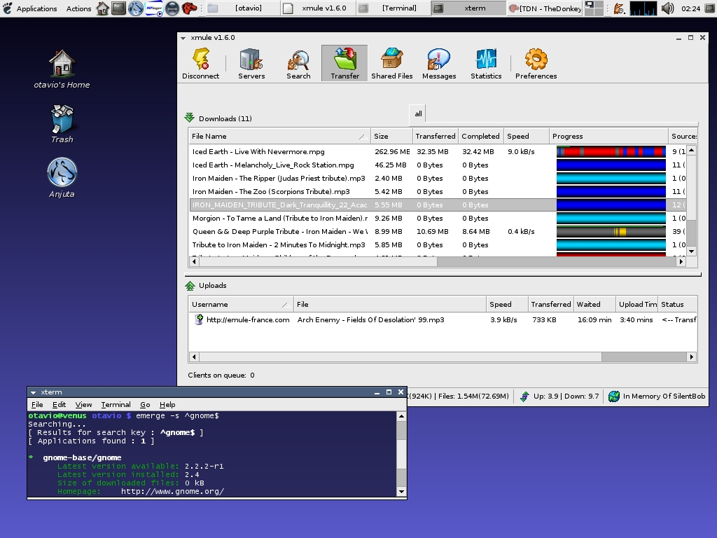Screen dimensions: 717x538
Task: Click progress bar of Queen && Deep Purple Tribute
Action: 611,231
